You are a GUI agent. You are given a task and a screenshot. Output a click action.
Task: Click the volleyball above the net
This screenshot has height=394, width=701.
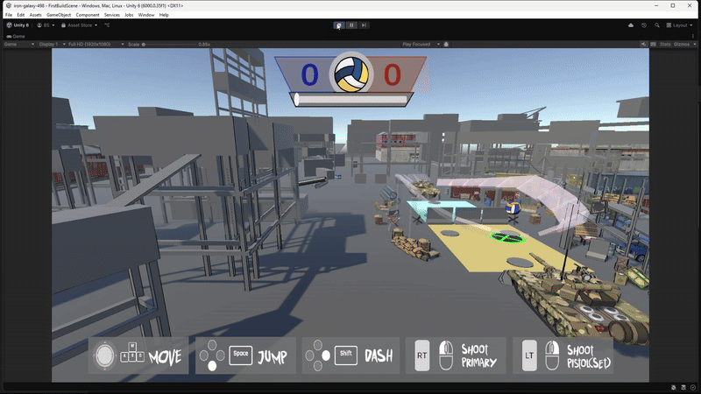(x=513, y=208)
